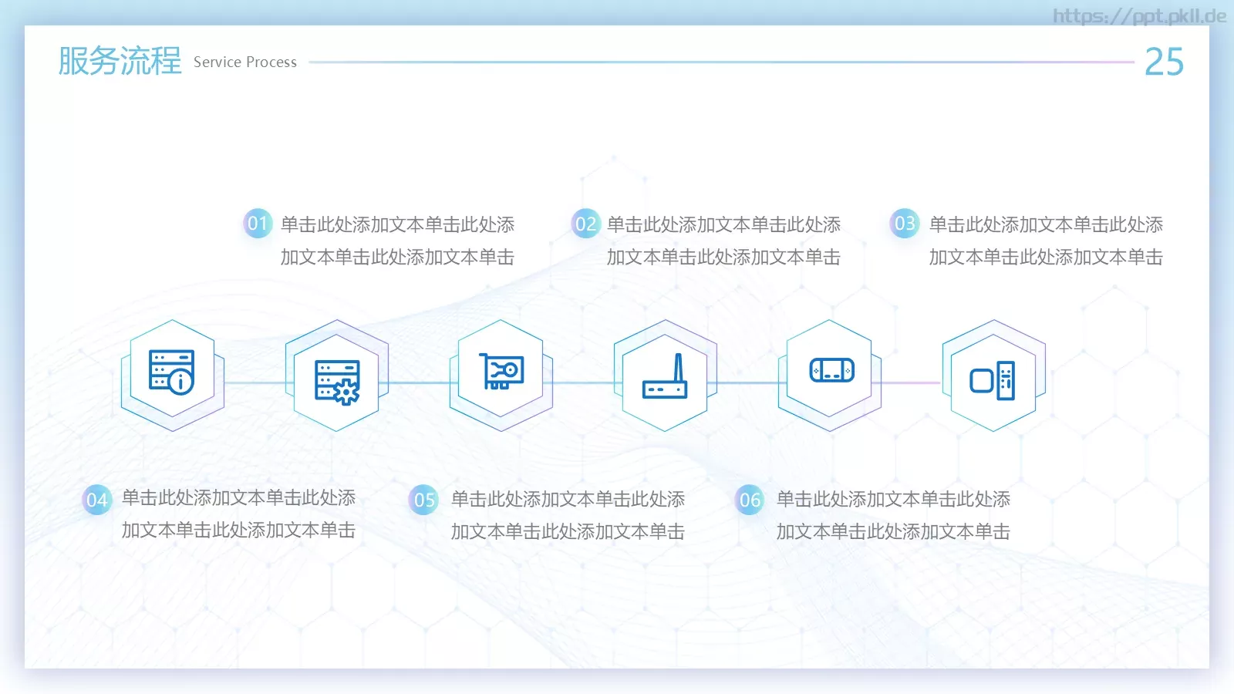Select the text block beside badge 01
Screen dimensions: 1234x694
(397, 241)
